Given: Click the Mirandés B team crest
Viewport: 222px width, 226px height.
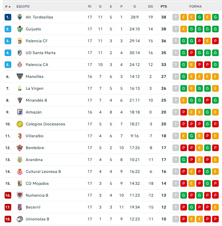Looking at the screenshot, I should point(20,100).
